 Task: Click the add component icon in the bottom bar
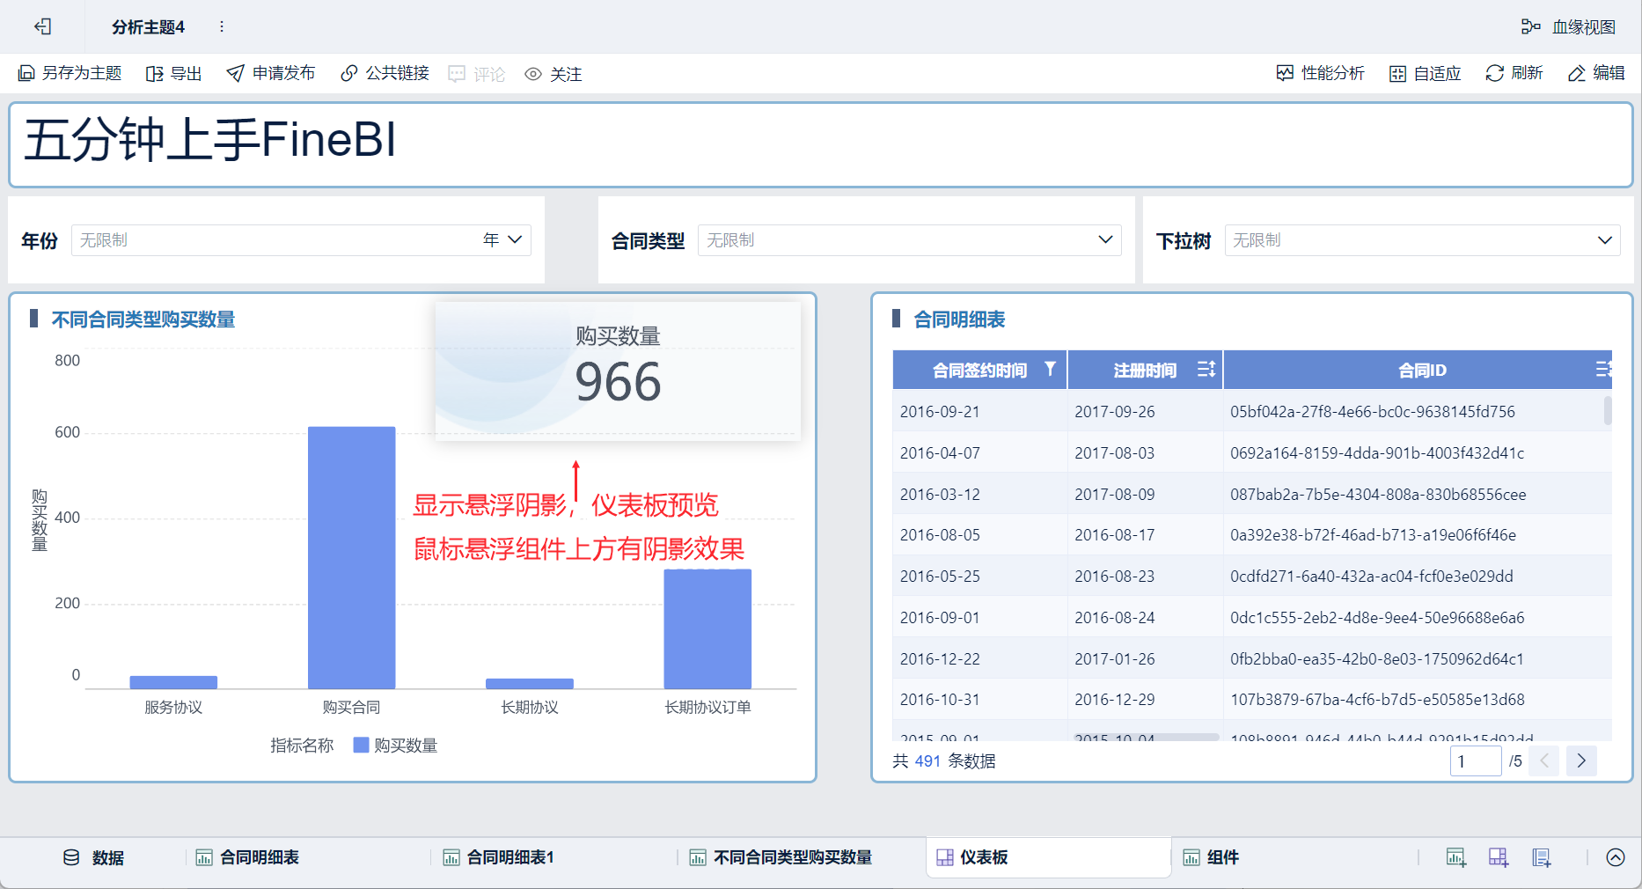1456,857
